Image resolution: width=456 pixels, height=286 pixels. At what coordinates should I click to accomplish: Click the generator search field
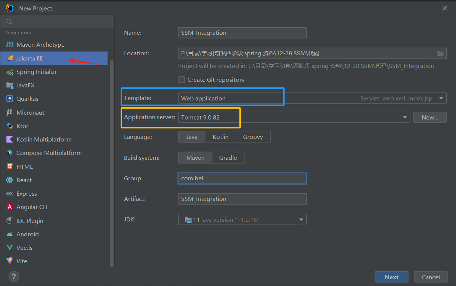pyautogui.click(x=57, y=22)
